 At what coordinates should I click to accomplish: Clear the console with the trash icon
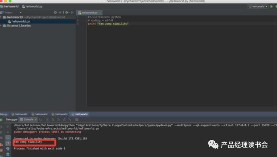coord(8,154)
